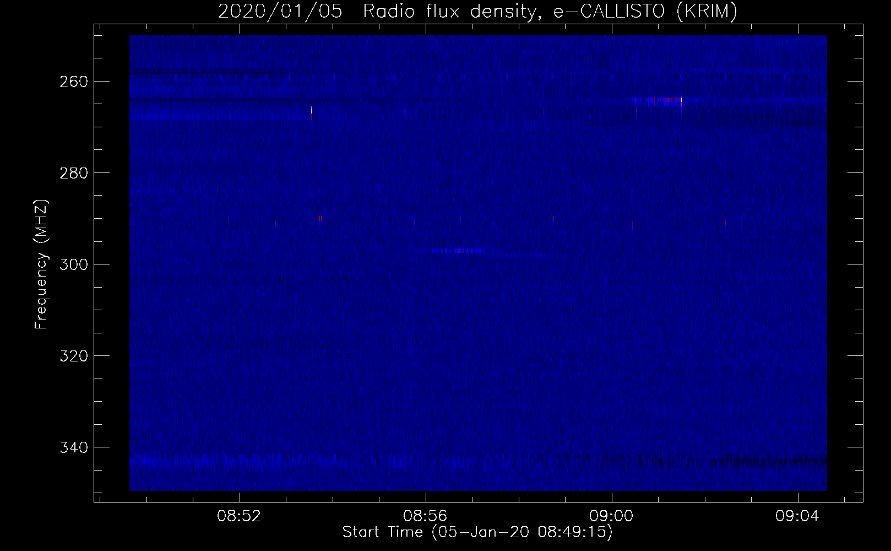Click the 08:56 time tick label

click(425, 516)
